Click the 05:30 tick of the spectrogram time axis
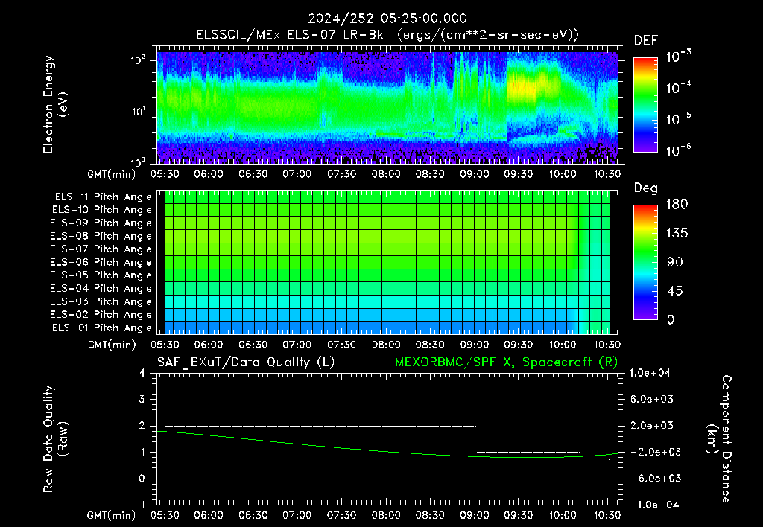 coord(165,174)
